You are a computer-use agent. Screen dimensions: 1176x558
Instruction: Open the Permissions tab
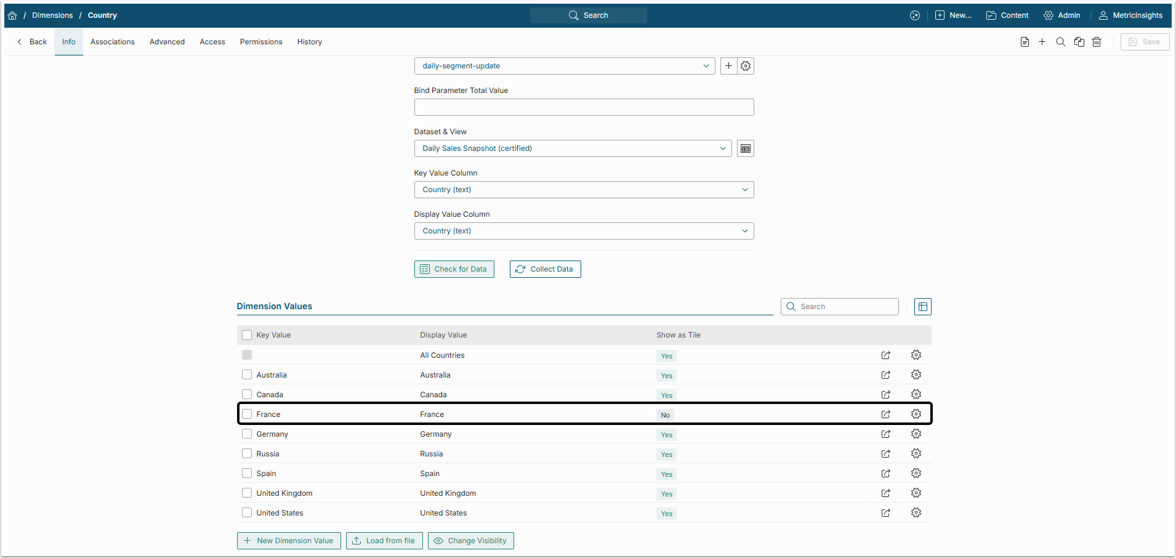(x=261, y=42)
